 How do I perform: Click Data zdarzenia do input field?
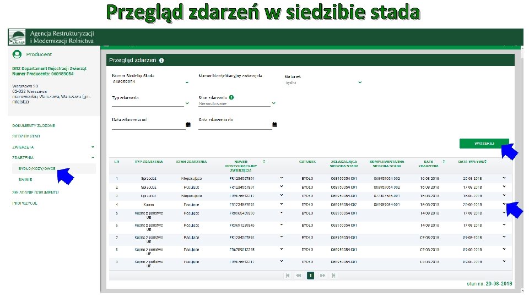point(235,125)
